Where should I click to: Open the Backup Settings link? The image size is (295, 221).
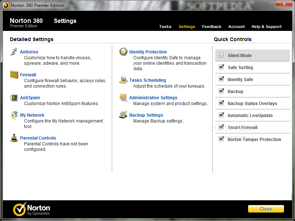(x=146, y=115)
